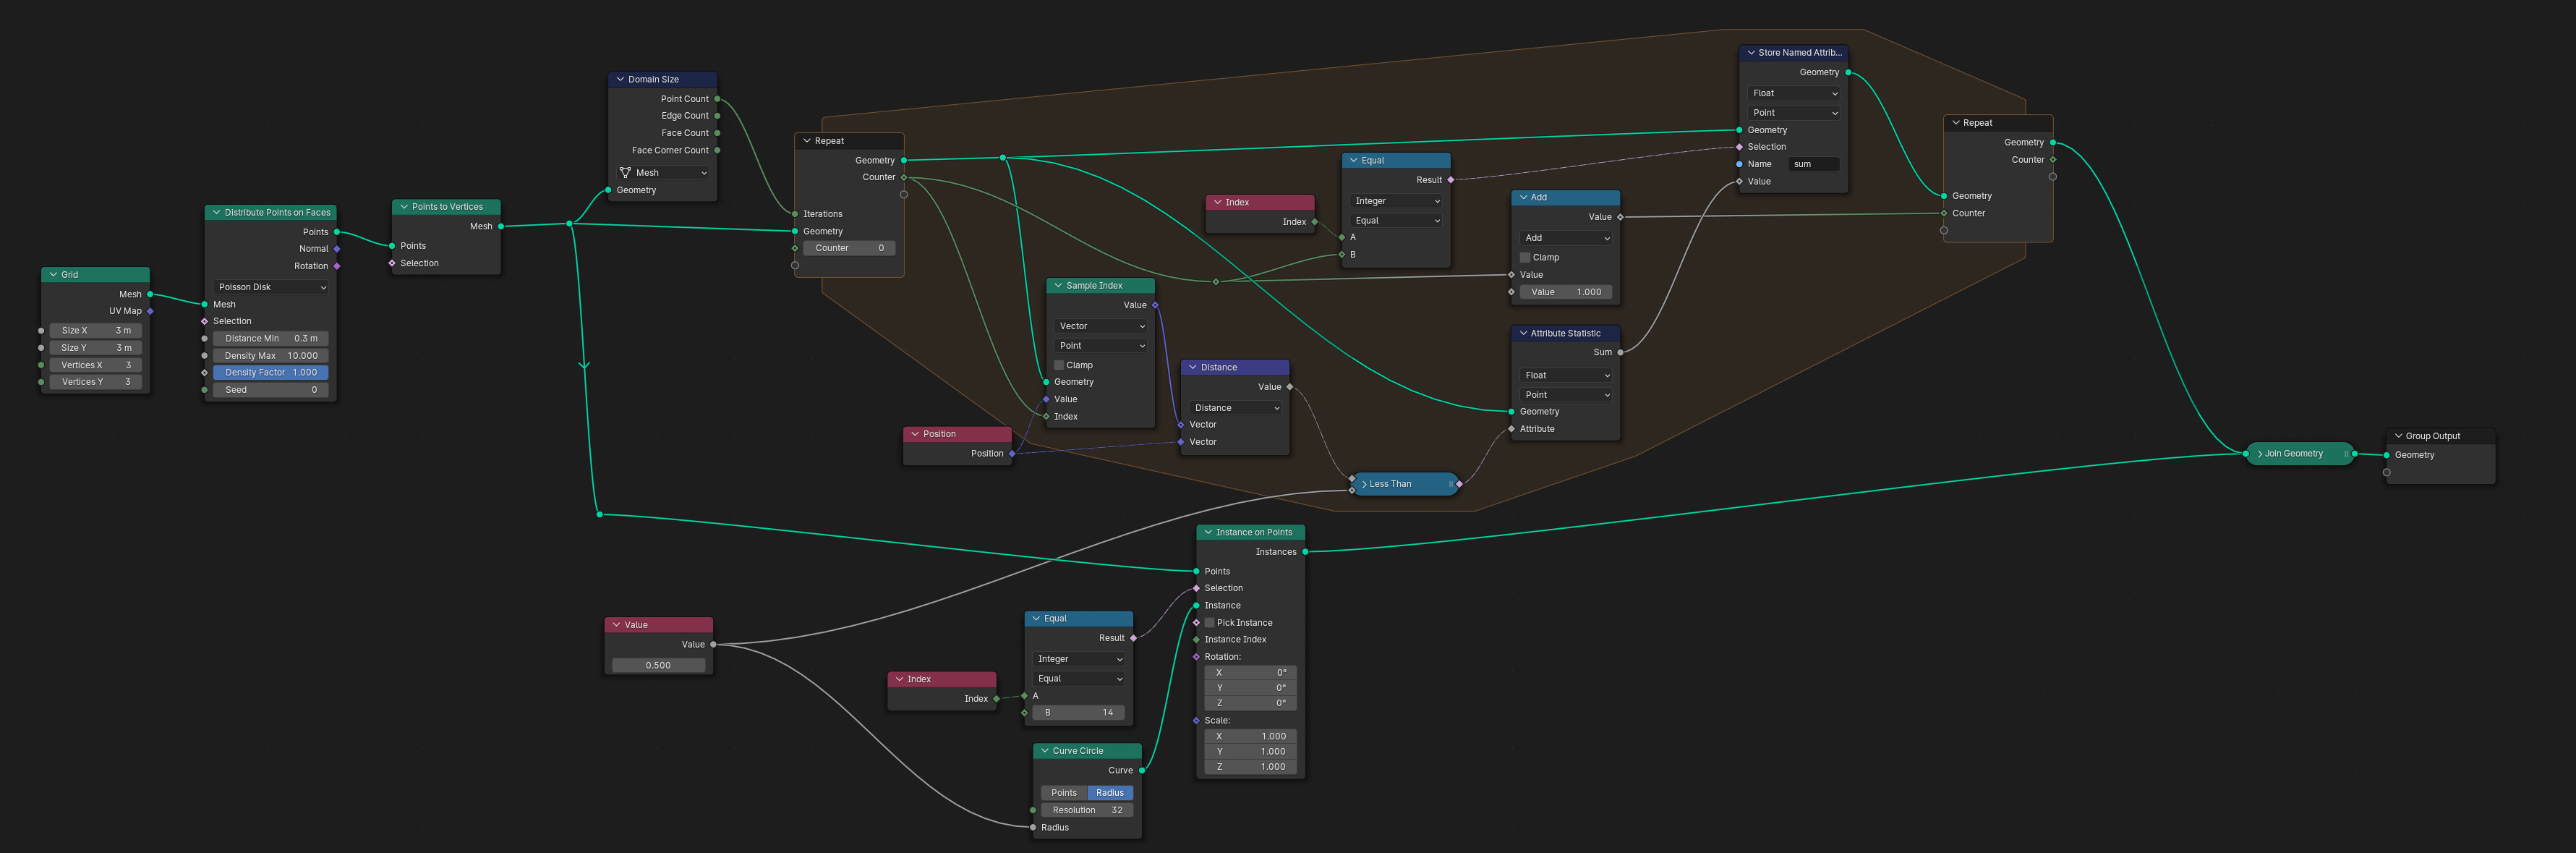Click the Point Count output socket
This screenshot has width=2576, height=853.
click(717, 99)
